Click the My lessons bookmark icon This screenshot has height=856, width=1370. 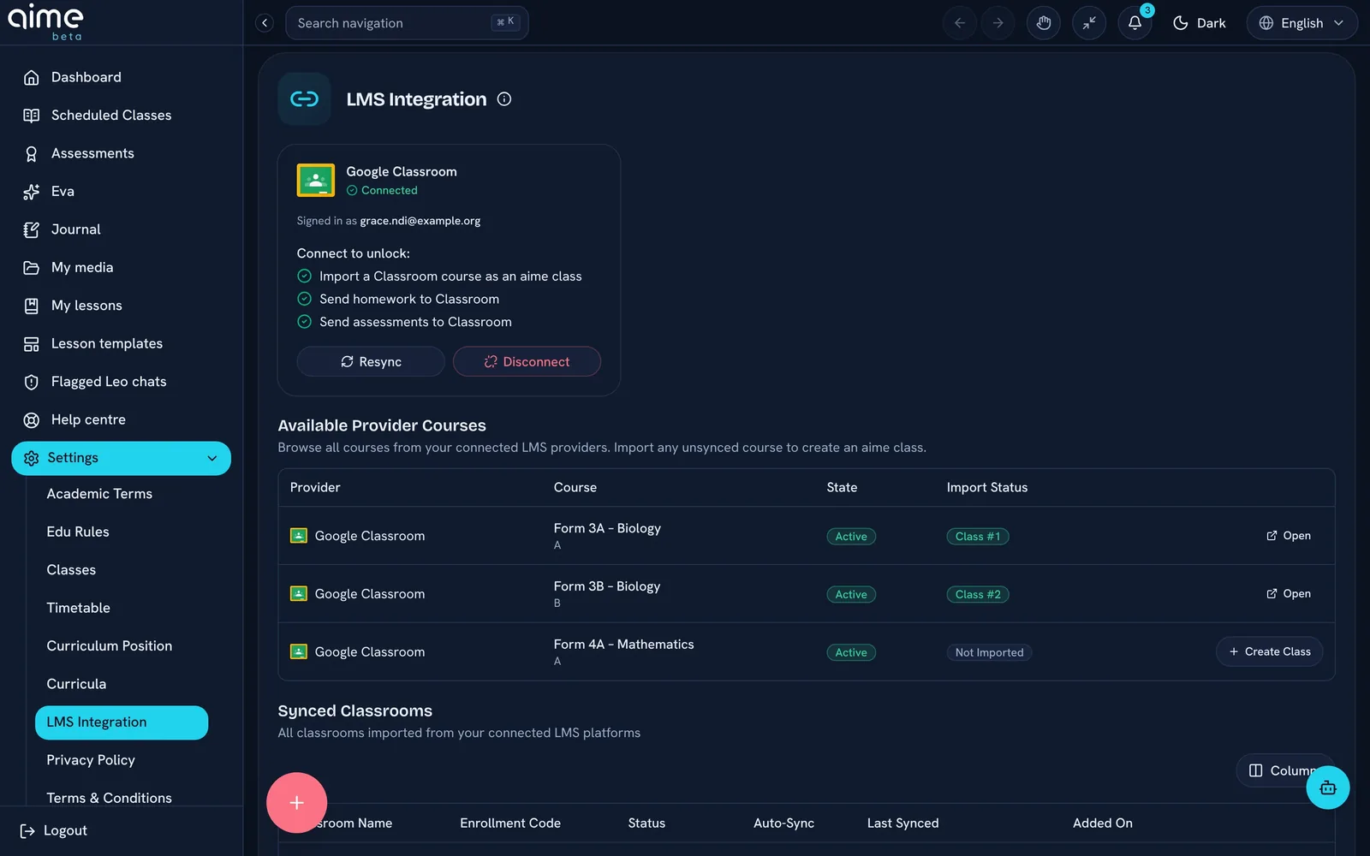click(32, 306)
